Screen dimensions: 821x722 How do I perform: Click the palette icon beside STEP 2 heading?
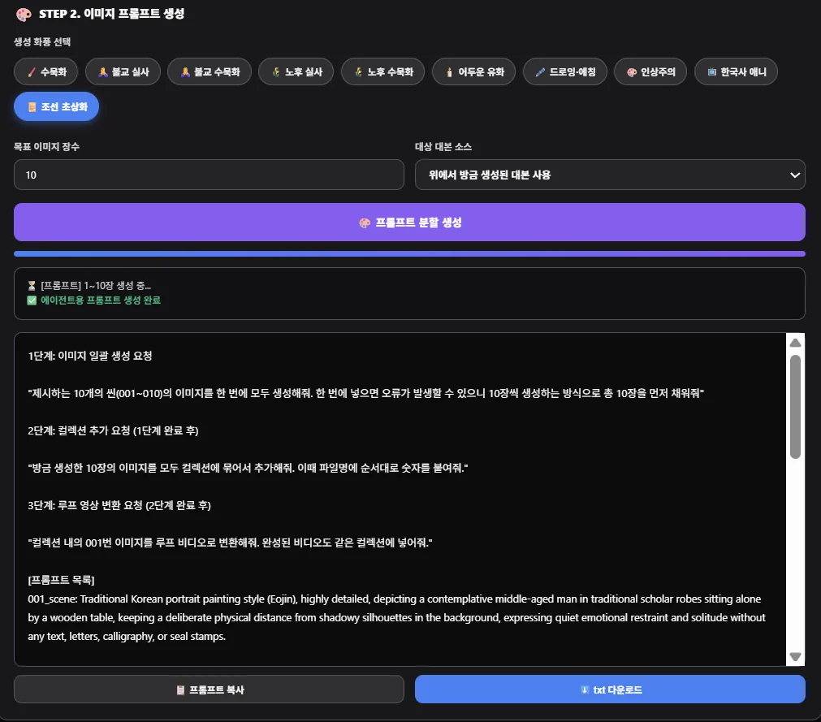coord(24,14)
